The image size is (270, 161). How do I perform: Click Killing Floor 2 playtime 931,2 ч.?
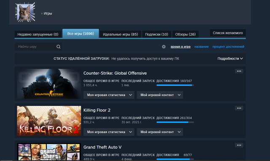tap(89, 122)
